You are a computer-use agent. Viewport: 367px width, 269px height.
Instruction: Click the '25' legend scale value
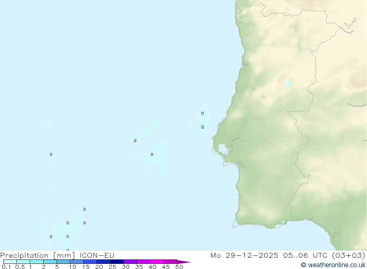pyautogui.click(x=112, y=267)
